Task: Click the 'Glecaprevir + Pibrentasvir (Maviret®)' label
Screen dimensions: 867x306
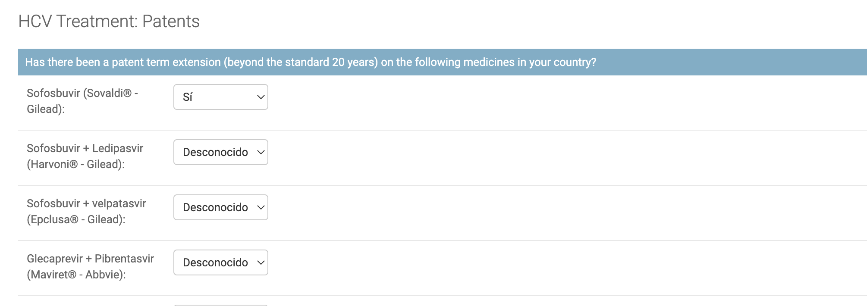Action: coord(90,266)
